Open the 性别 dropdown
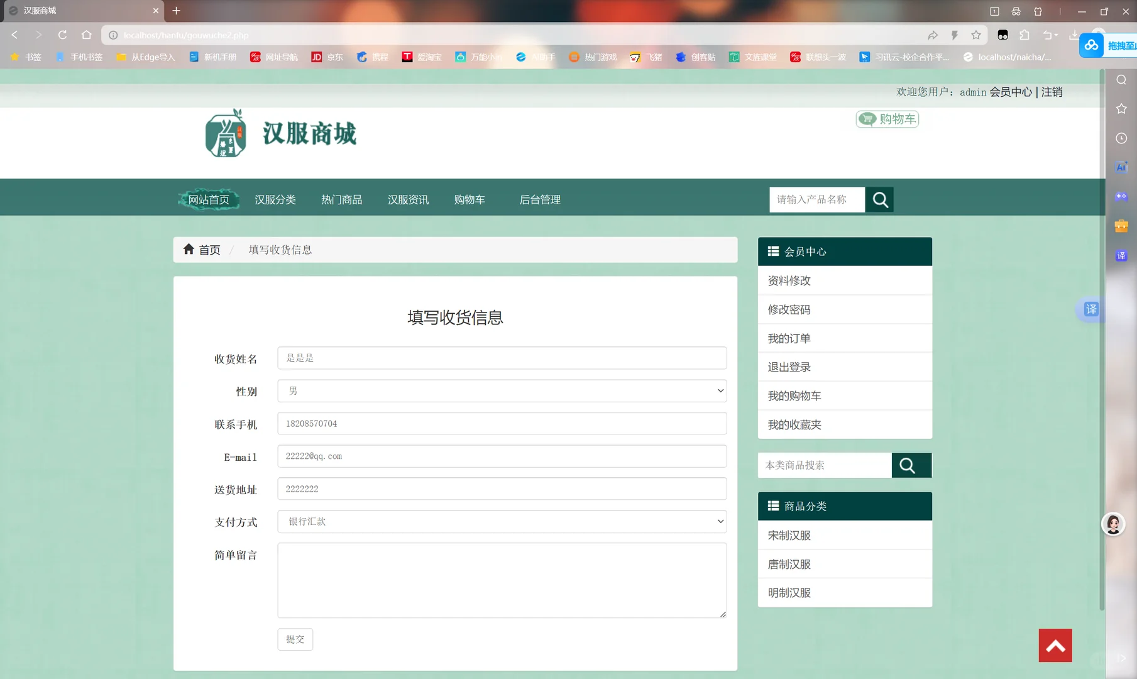Image resolution: width=1137 pixels, height=679 pixels. pyautogui.click(x=502, y=391)
